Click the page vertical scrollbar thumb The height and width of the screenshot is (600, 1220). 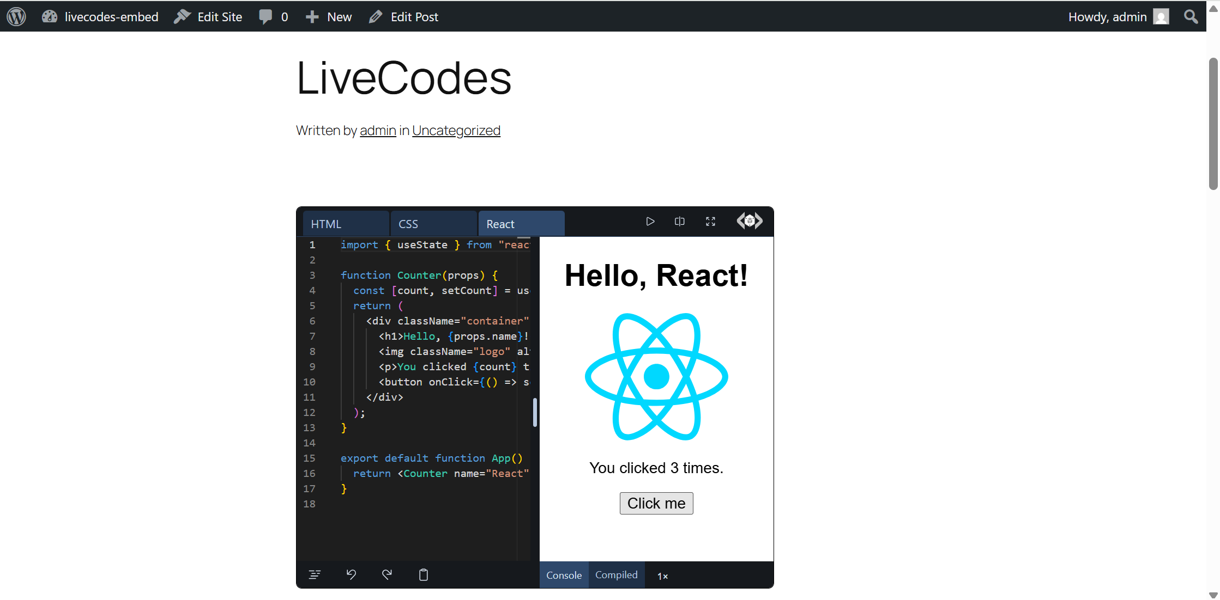pos(1213,124)
